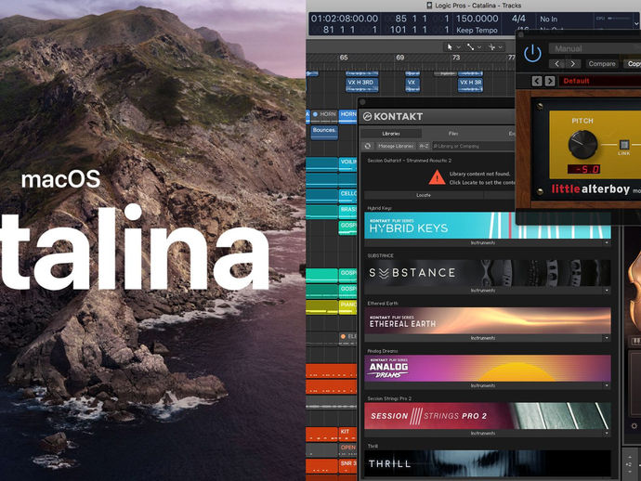
Task: Click the refresh libraries icon in Kontakt
Action: [x=368, y=146]
